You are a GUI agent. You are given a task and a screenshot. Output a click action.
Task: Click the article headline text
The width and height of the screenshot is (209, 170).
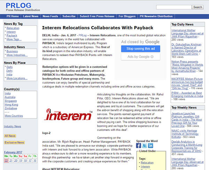coord(98,28)
